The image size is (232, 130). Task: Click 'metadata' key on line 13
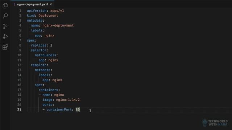tap(42, 70)
